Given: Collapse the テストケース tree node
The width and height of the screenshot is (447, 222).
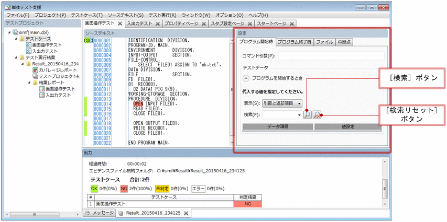Looking at the screenshot, I should 16,39.
